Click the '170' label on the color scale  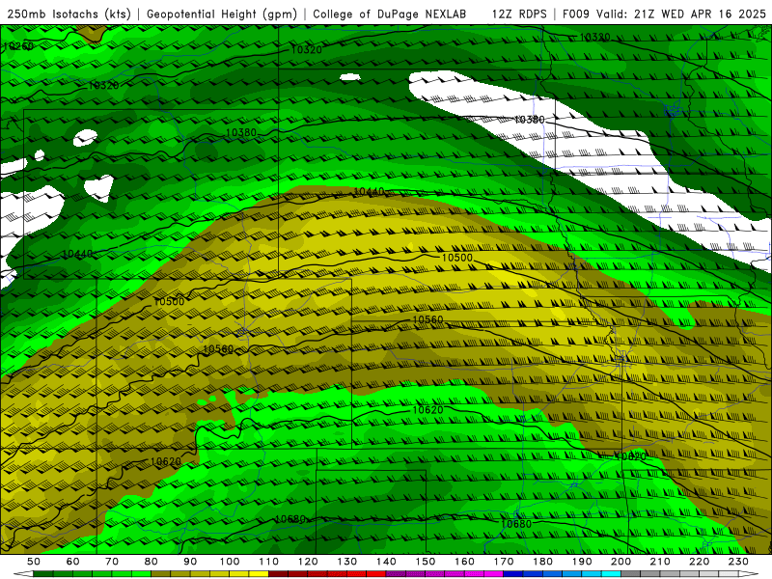coord(504,562)
